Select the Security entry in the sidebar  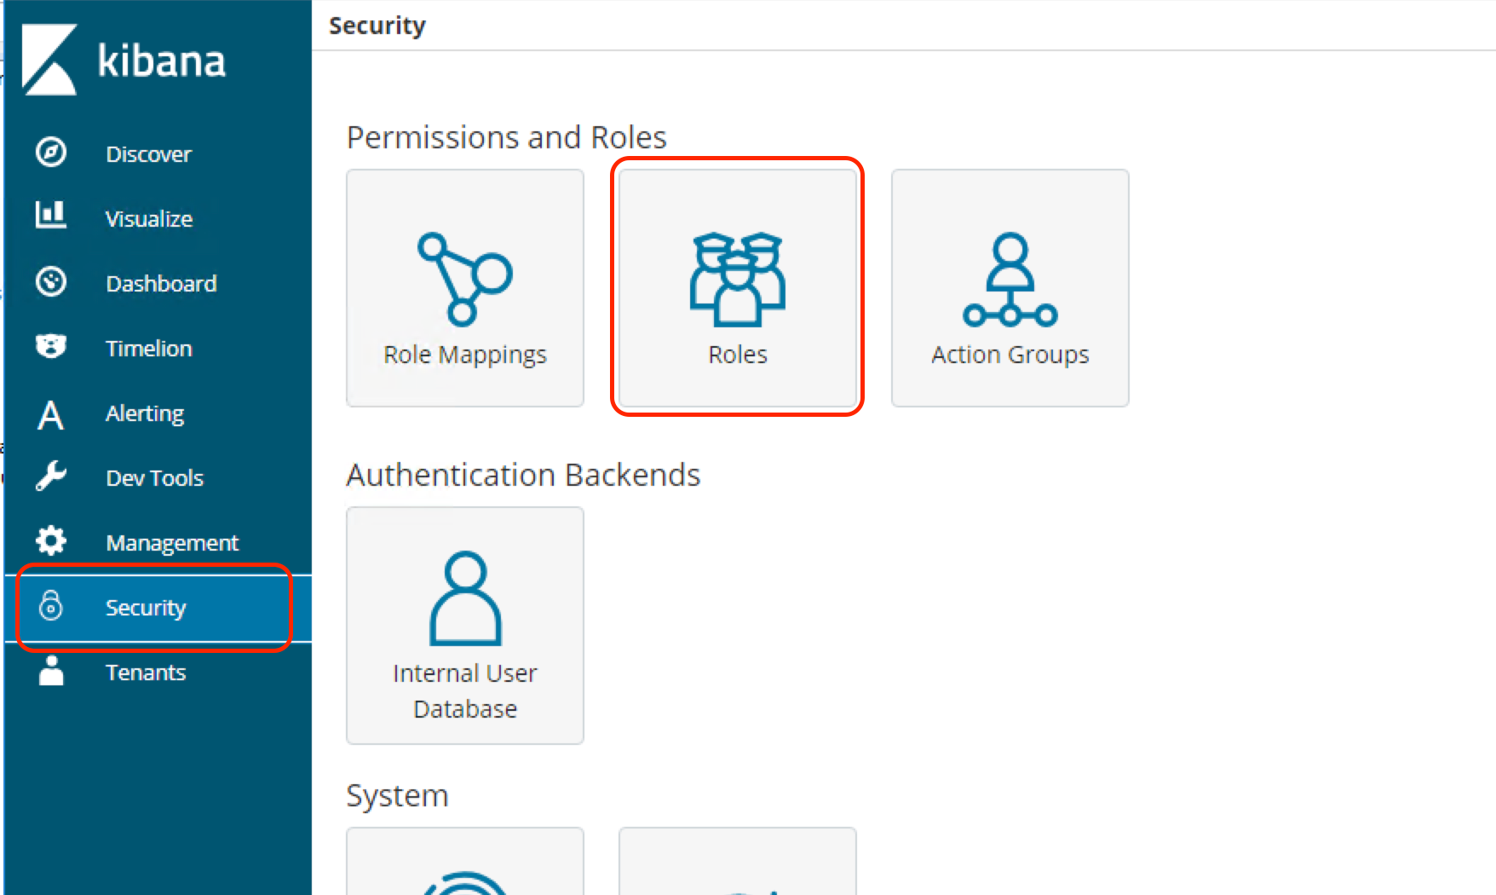click(x=146, y=607)
